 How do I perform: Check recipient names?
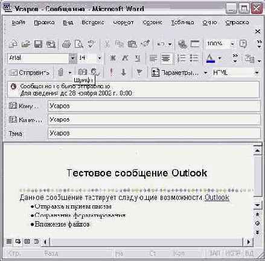[95, 72]
